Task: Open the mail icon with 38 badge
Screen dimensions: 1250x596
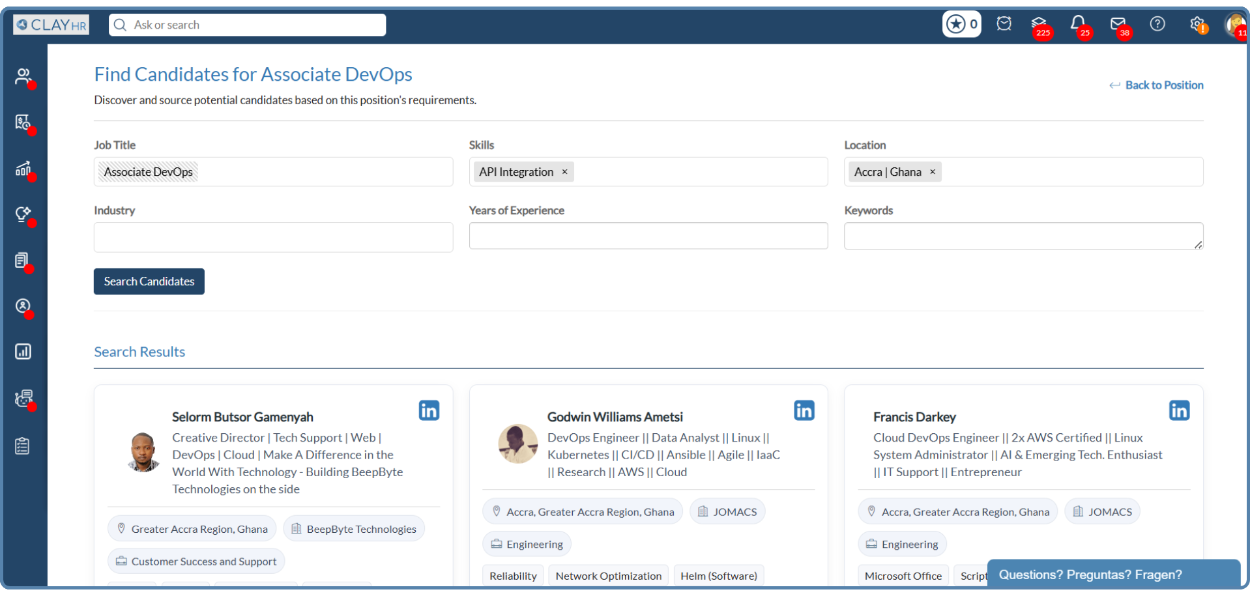Action: pyautogui.click(x=1118, y=25)
